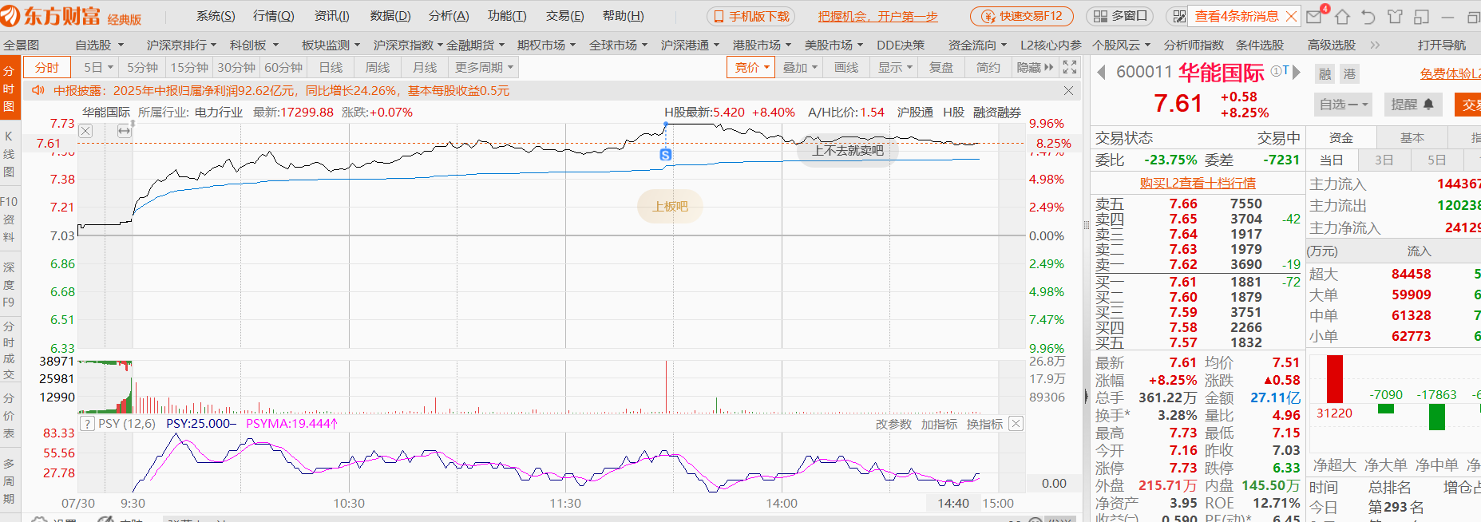
Task: Switch to 月线 monthly chart
Action: click(425, 68)
